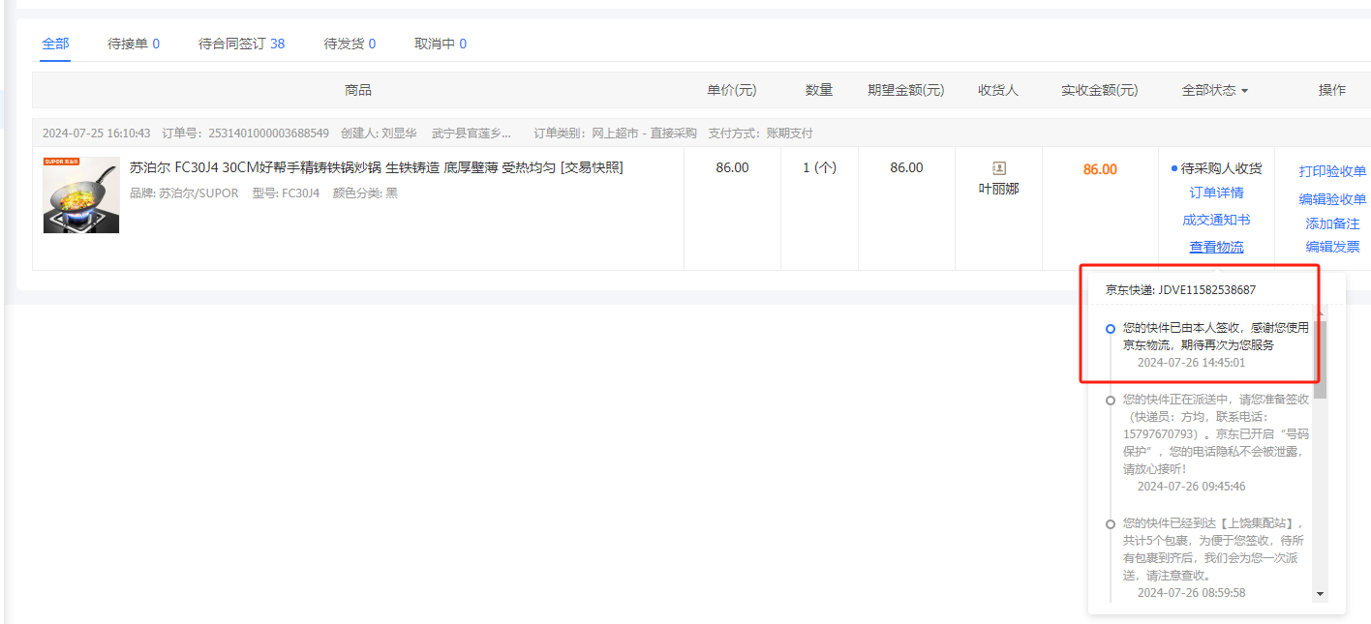Select the 待发货 tab
1371x624 pixels.
click(x=350, y=44)
